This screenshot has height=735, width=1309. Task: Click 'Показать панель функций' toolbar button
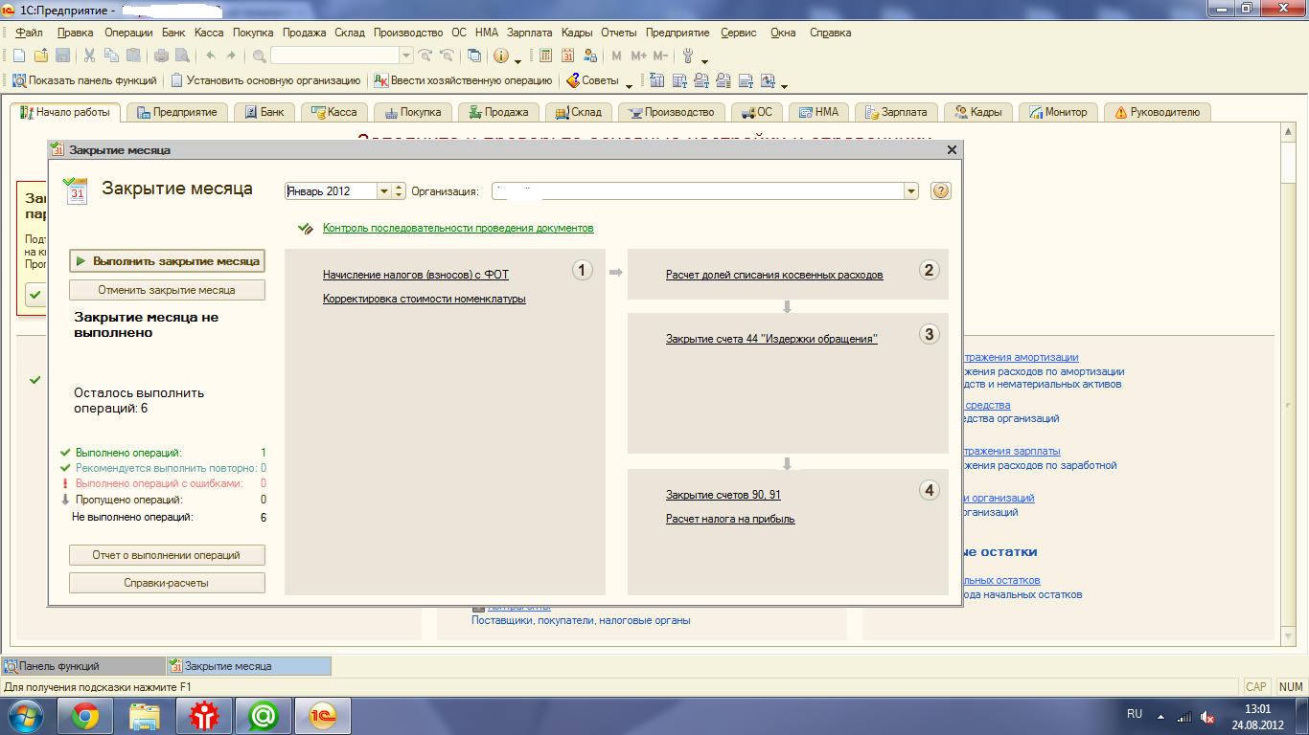pos(86,81)
